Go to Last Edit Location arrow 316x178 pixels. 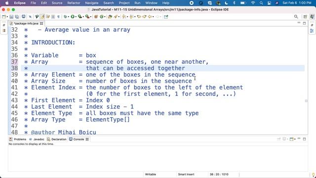(139, 17)
